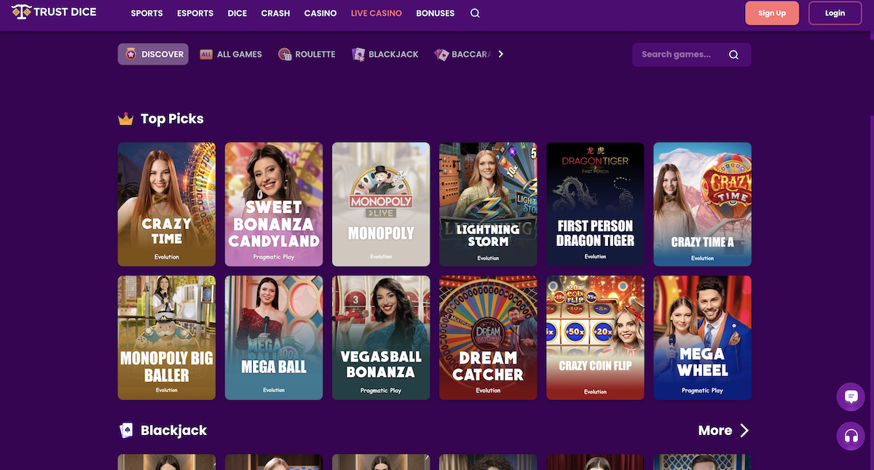
Task: Click the Baccarat cards icon
Action: (x=441, y=55)
